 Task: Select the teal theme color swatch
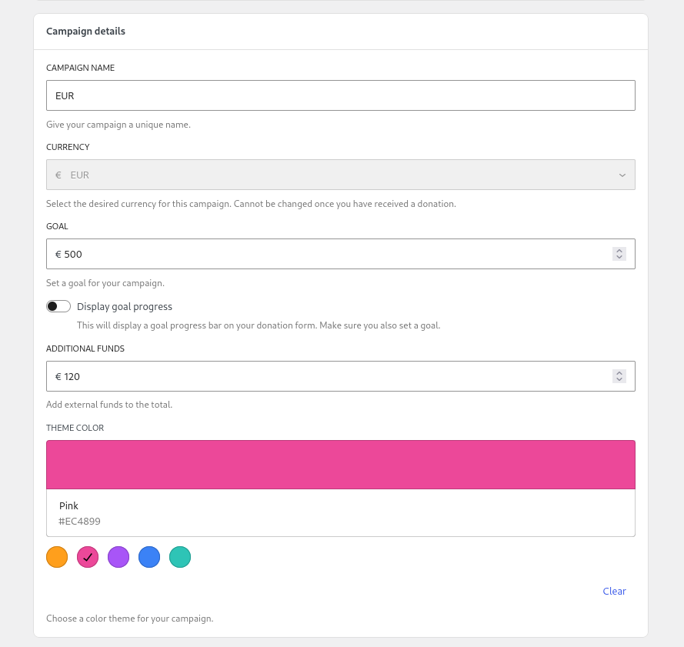click(180, 557)
